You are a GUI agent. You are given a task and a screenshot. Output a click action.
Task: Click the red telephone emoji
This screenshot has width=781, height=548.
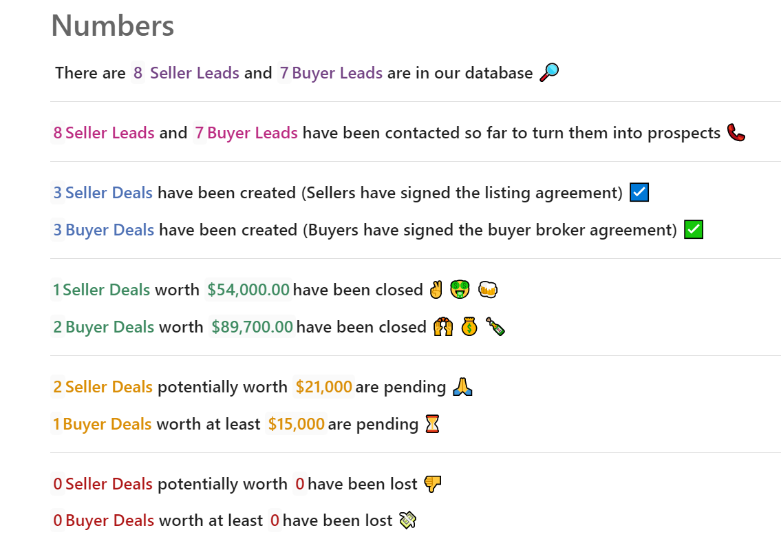coord(736,132)
